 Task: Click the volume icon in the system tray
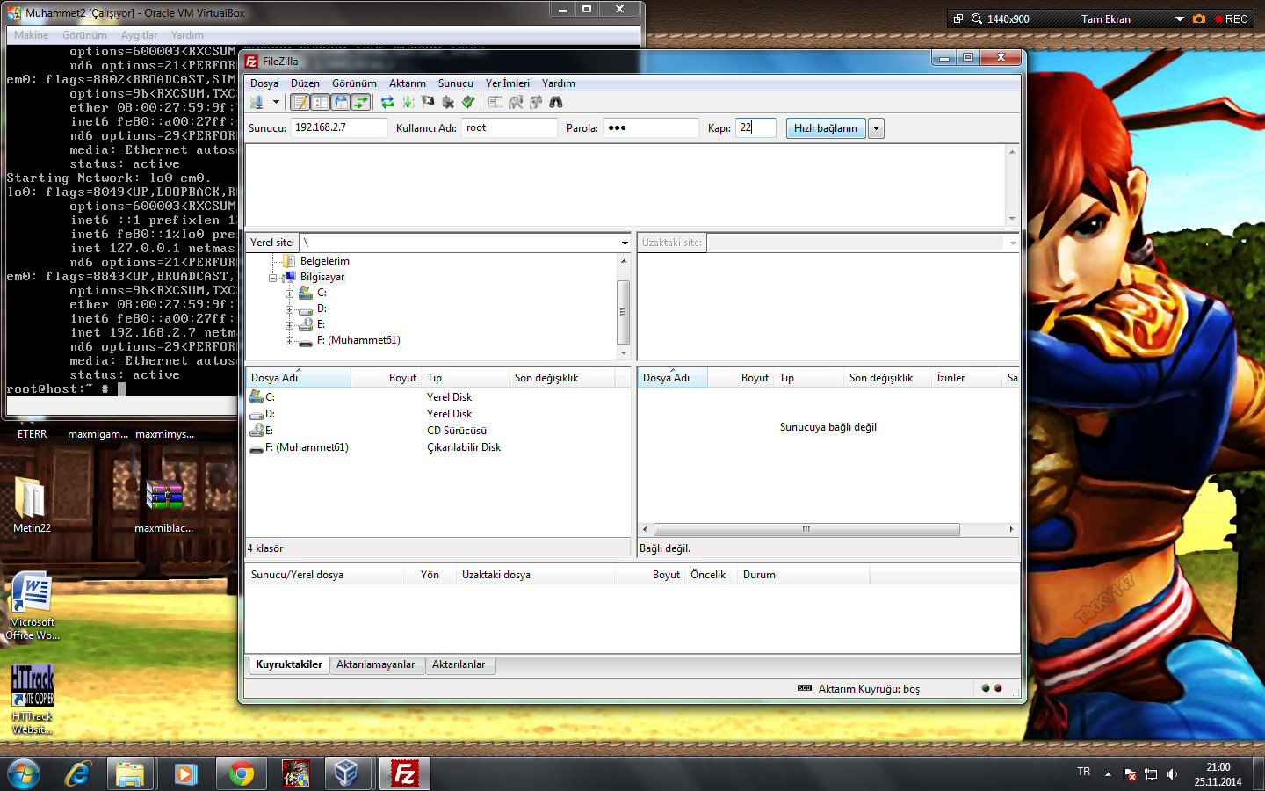[1172, 774]
